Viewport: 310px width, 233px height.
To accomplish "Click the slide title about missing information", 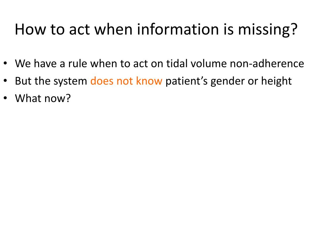I will [x=156, y=29].
